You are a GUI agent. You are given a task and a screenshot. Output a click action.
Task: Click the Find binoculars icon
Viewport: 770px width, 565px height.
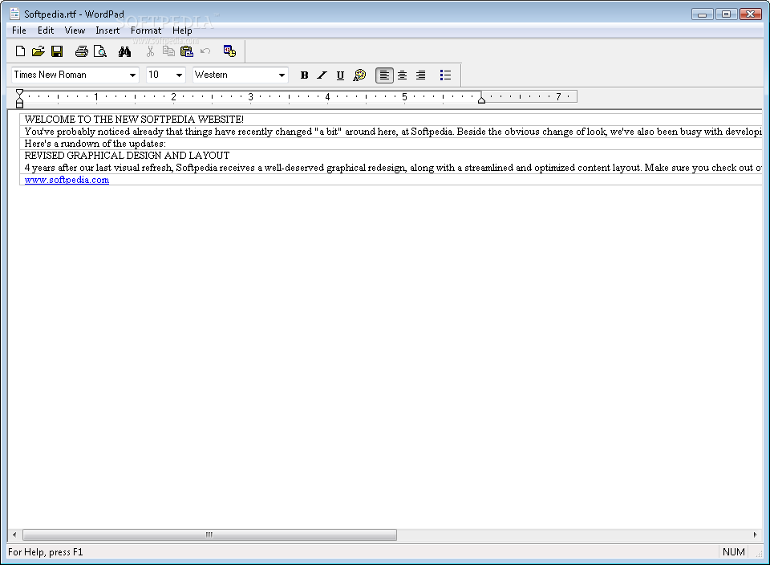click(x=125, y=51)
